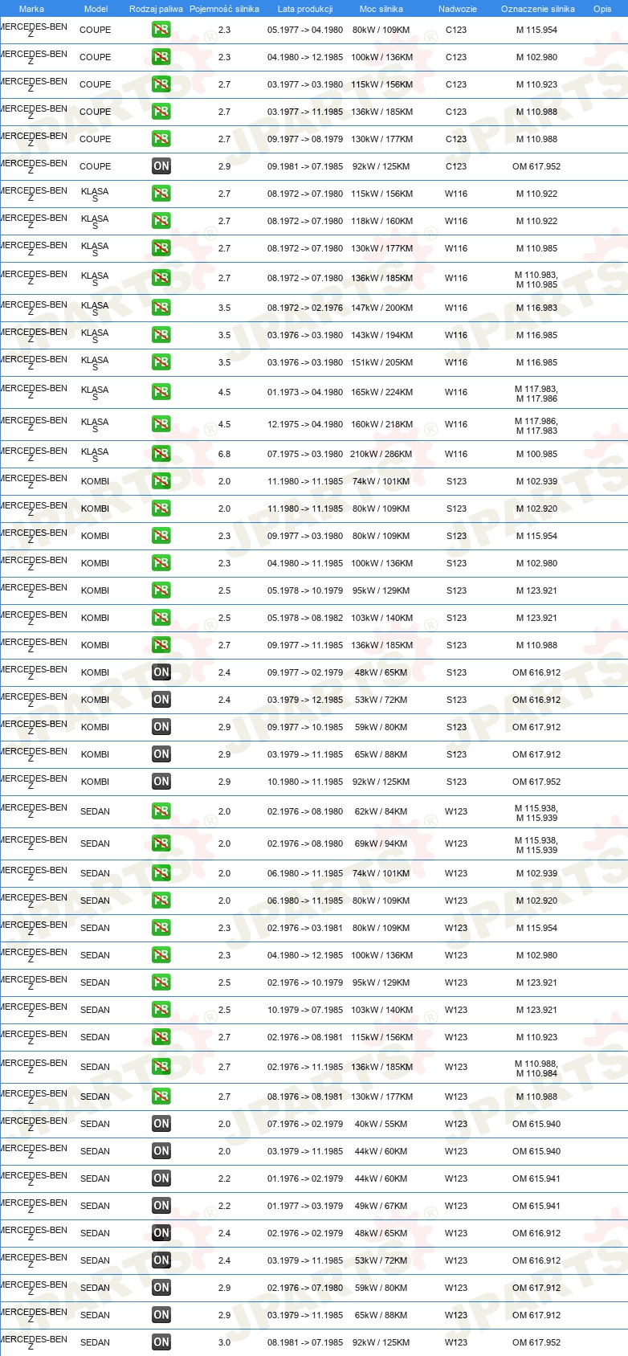Click the Pojemność silnika column header

(x=224, y=9)
